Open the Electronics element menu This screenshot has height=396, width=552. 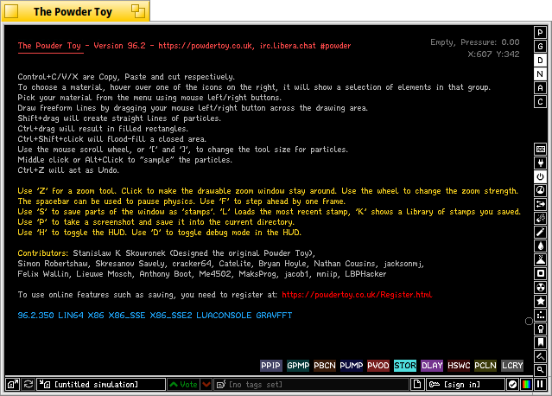pos(541,163)
